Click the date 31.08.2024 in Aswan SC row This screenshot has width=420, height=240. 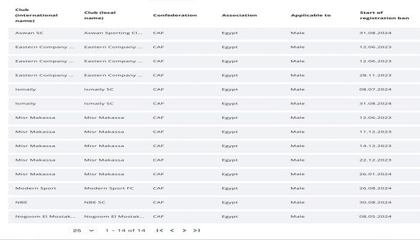pos(375,33)
